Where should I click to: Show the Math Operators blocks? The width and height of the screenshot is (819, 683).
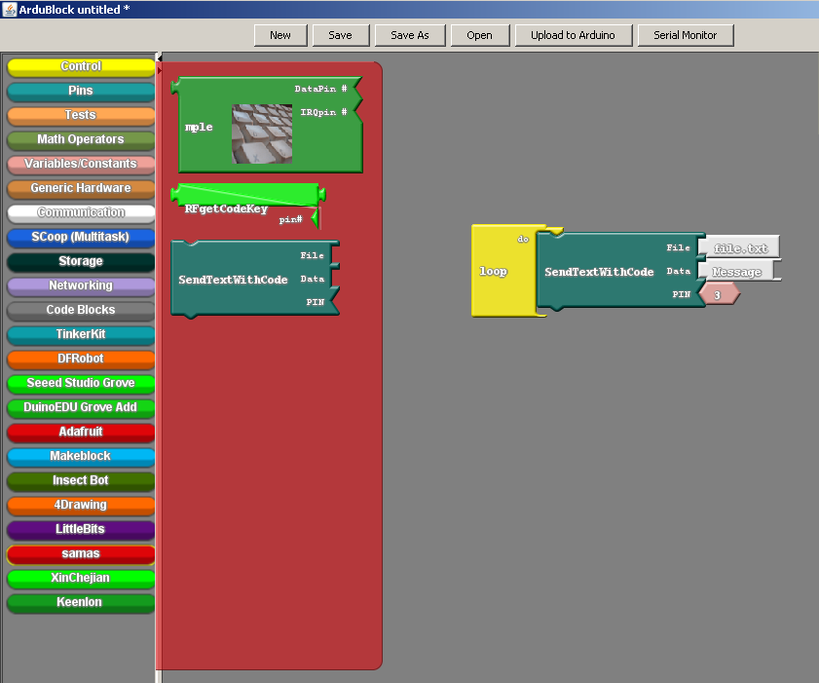pyautogui.click(x=81, y=140)
